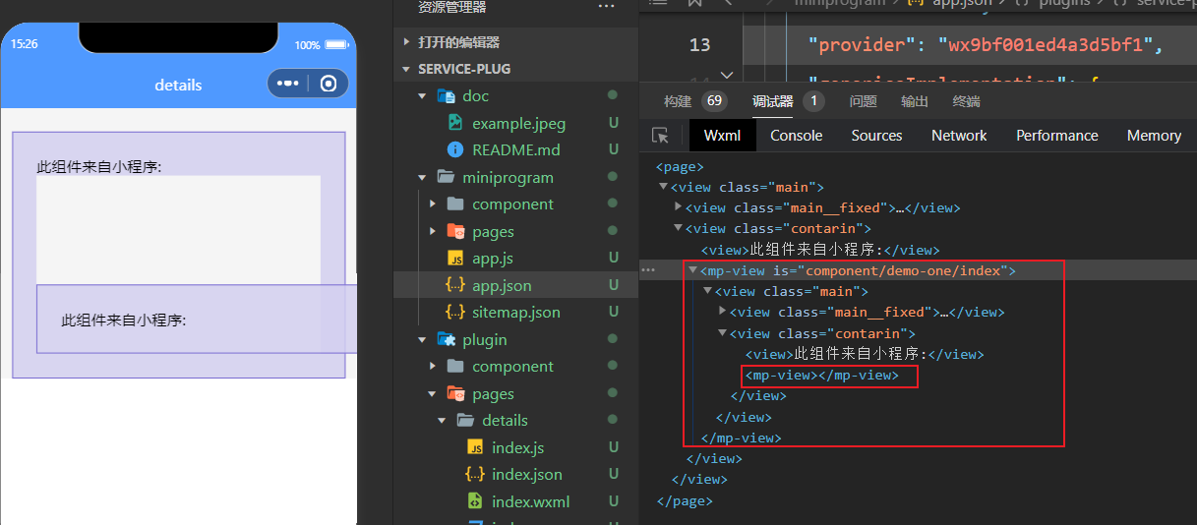Open the simulator capsule three-dots menu
The image size is (1197, 525).
pos(288,84)
